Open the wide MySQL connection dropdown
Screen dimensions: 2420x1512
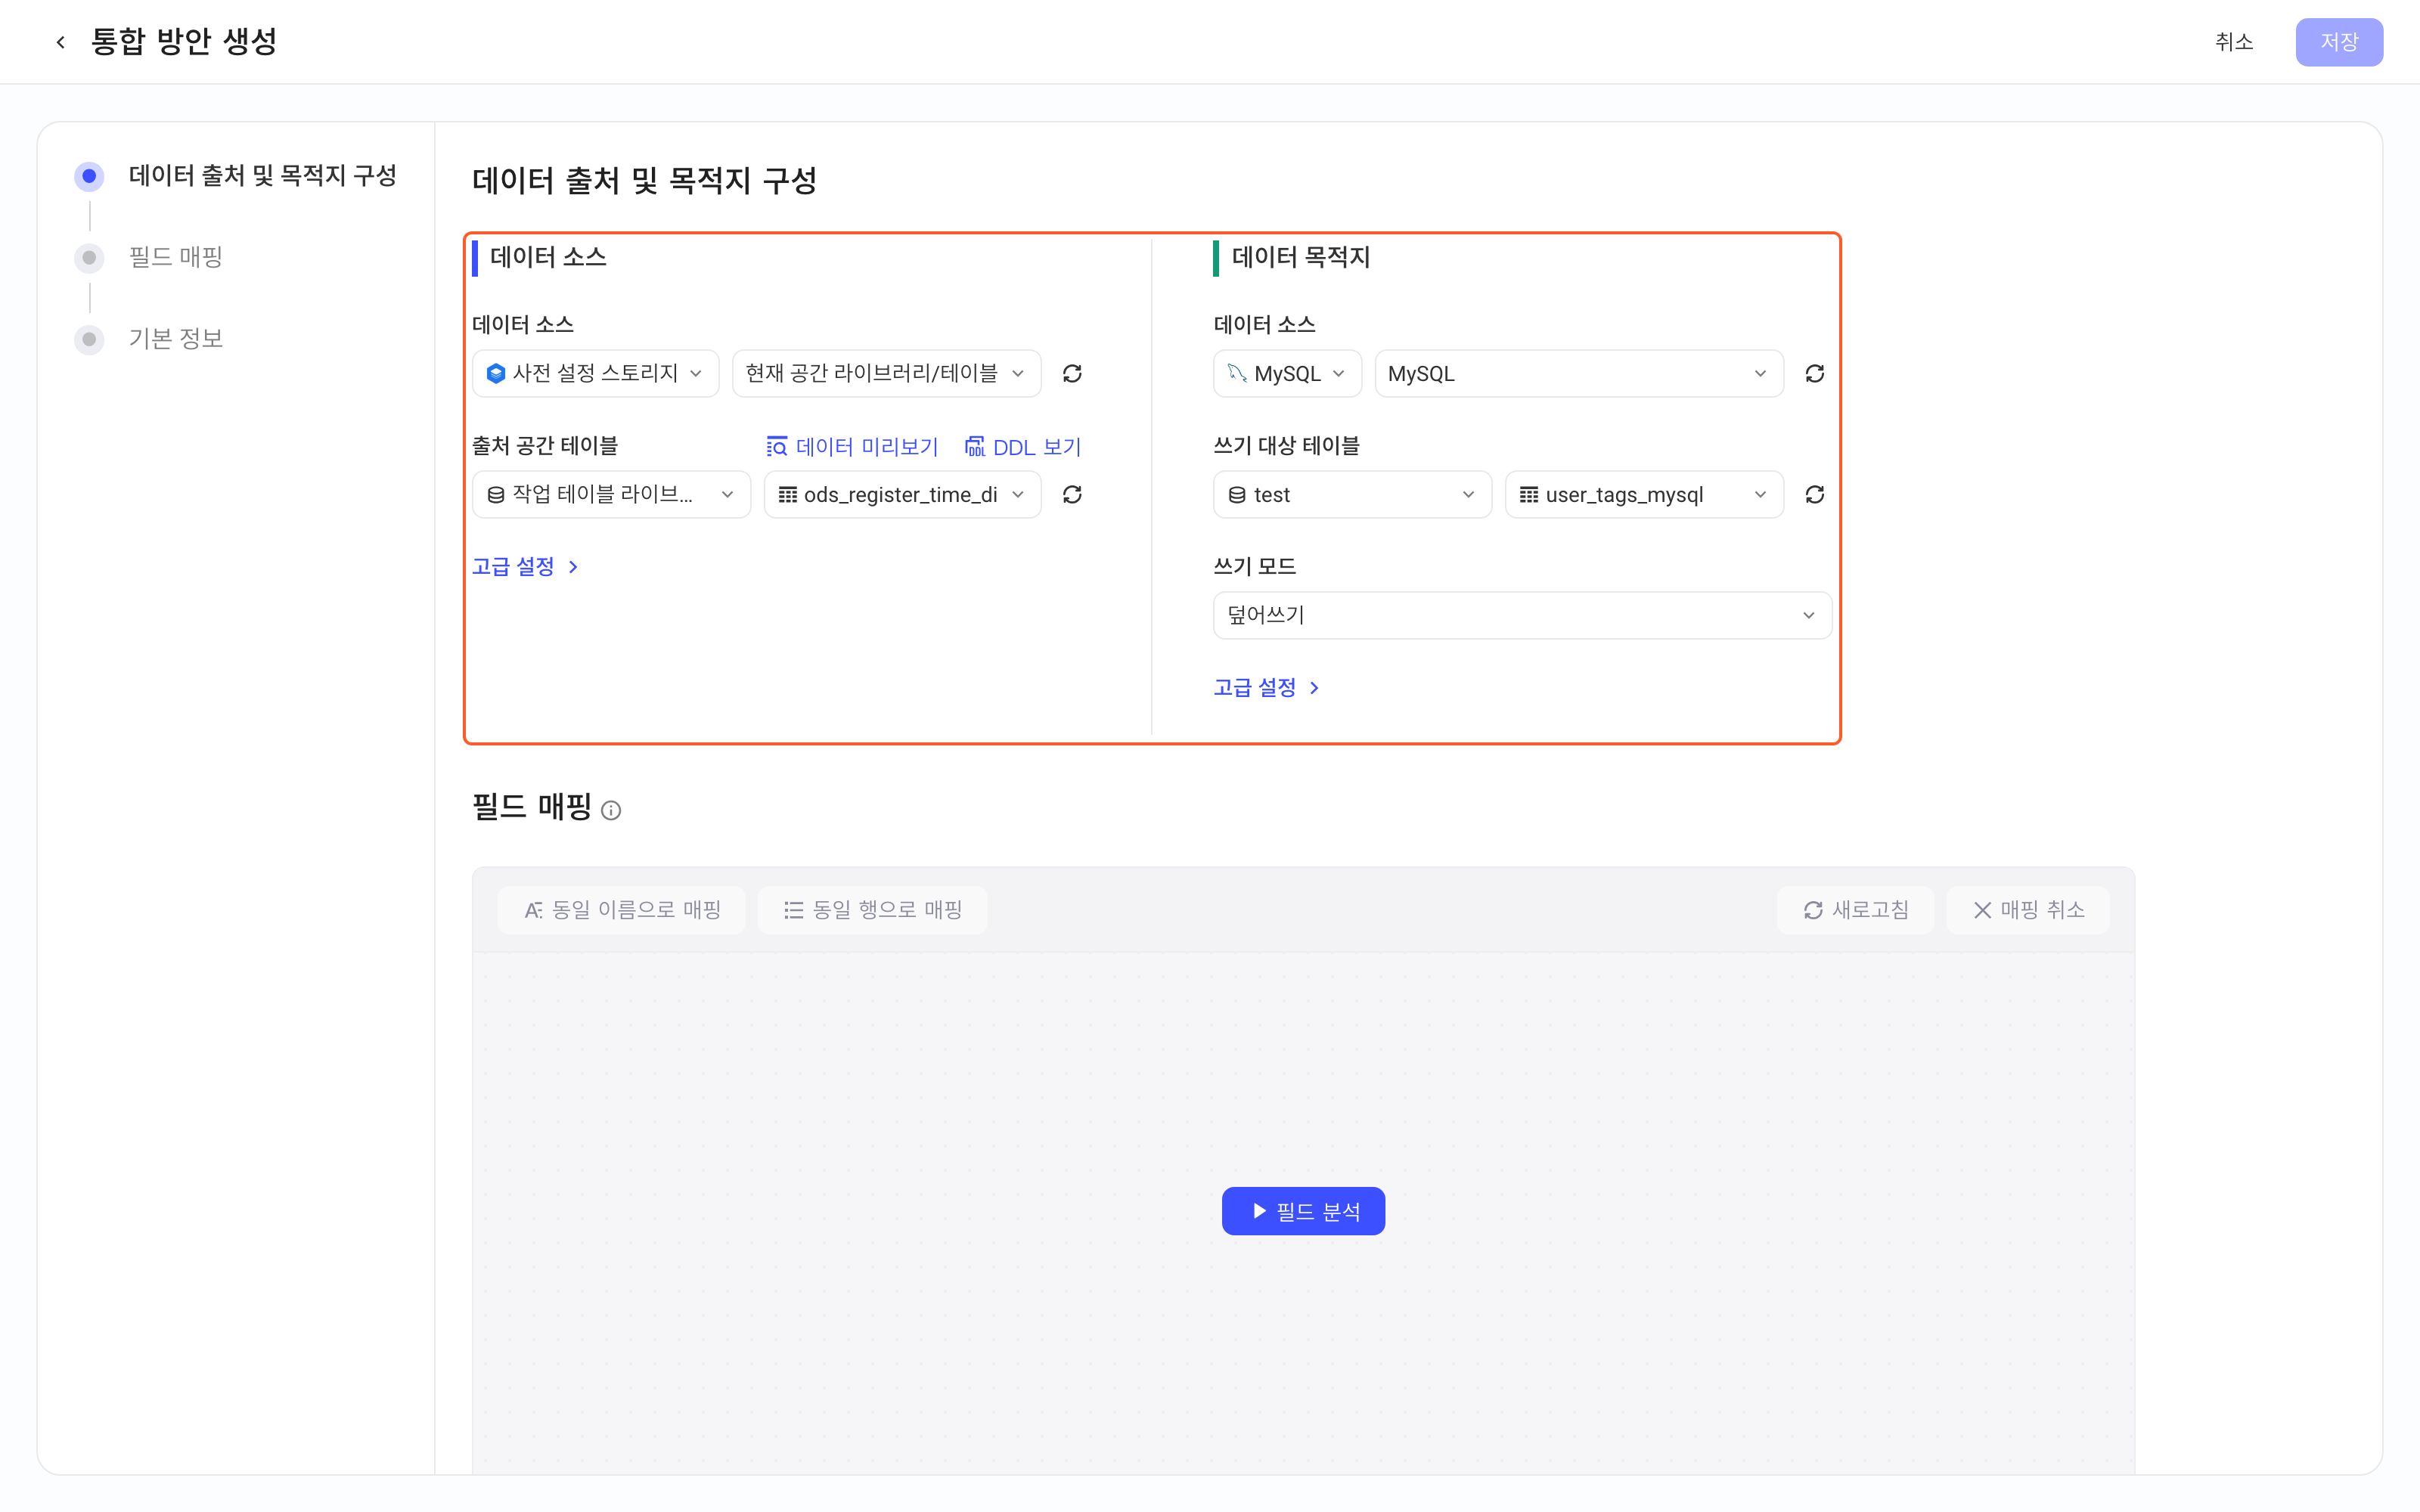click(x=1579, y=374)
